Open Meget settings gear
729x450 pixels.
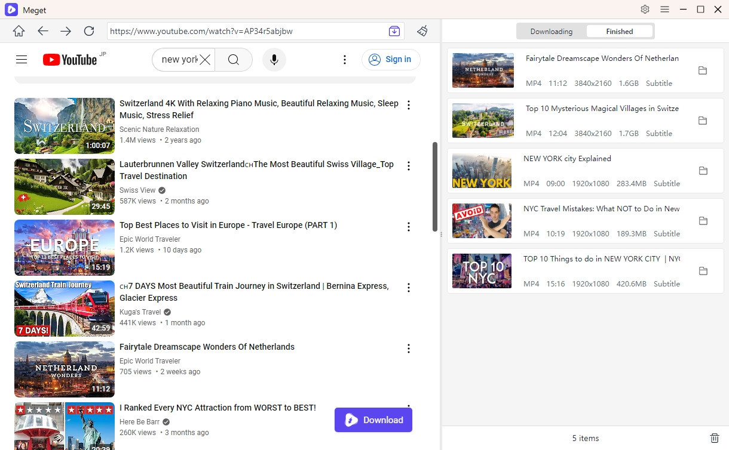coord(645,10)
